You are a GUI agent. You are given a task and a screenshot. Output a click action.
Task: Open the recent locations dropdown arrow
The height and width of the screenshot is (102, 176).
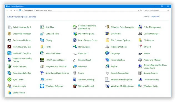[14, 10]
